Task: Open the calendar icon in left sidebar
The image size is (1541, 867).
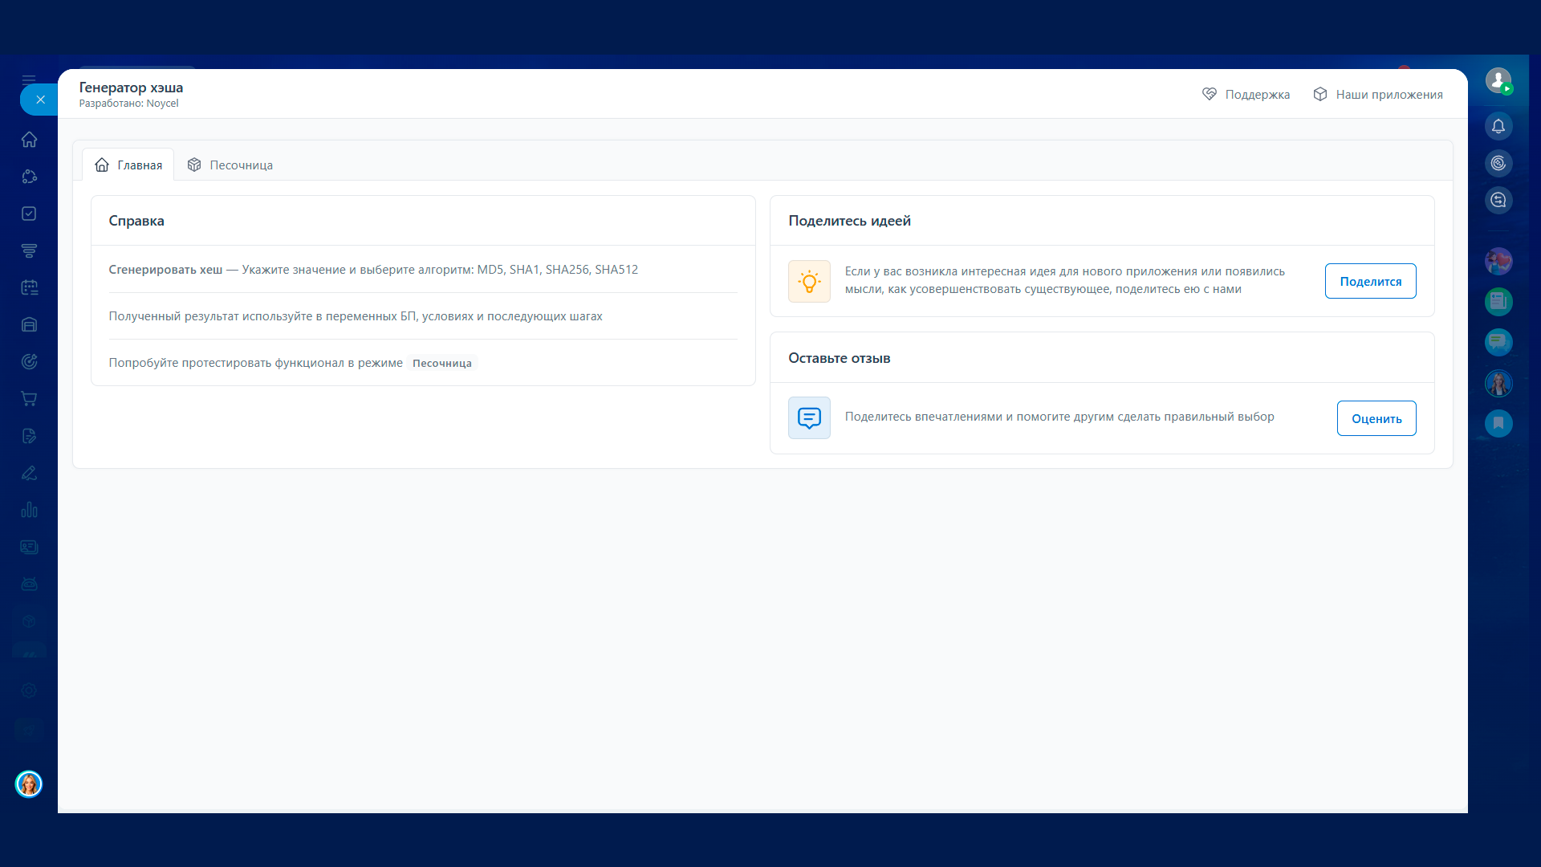Action: 29,287
